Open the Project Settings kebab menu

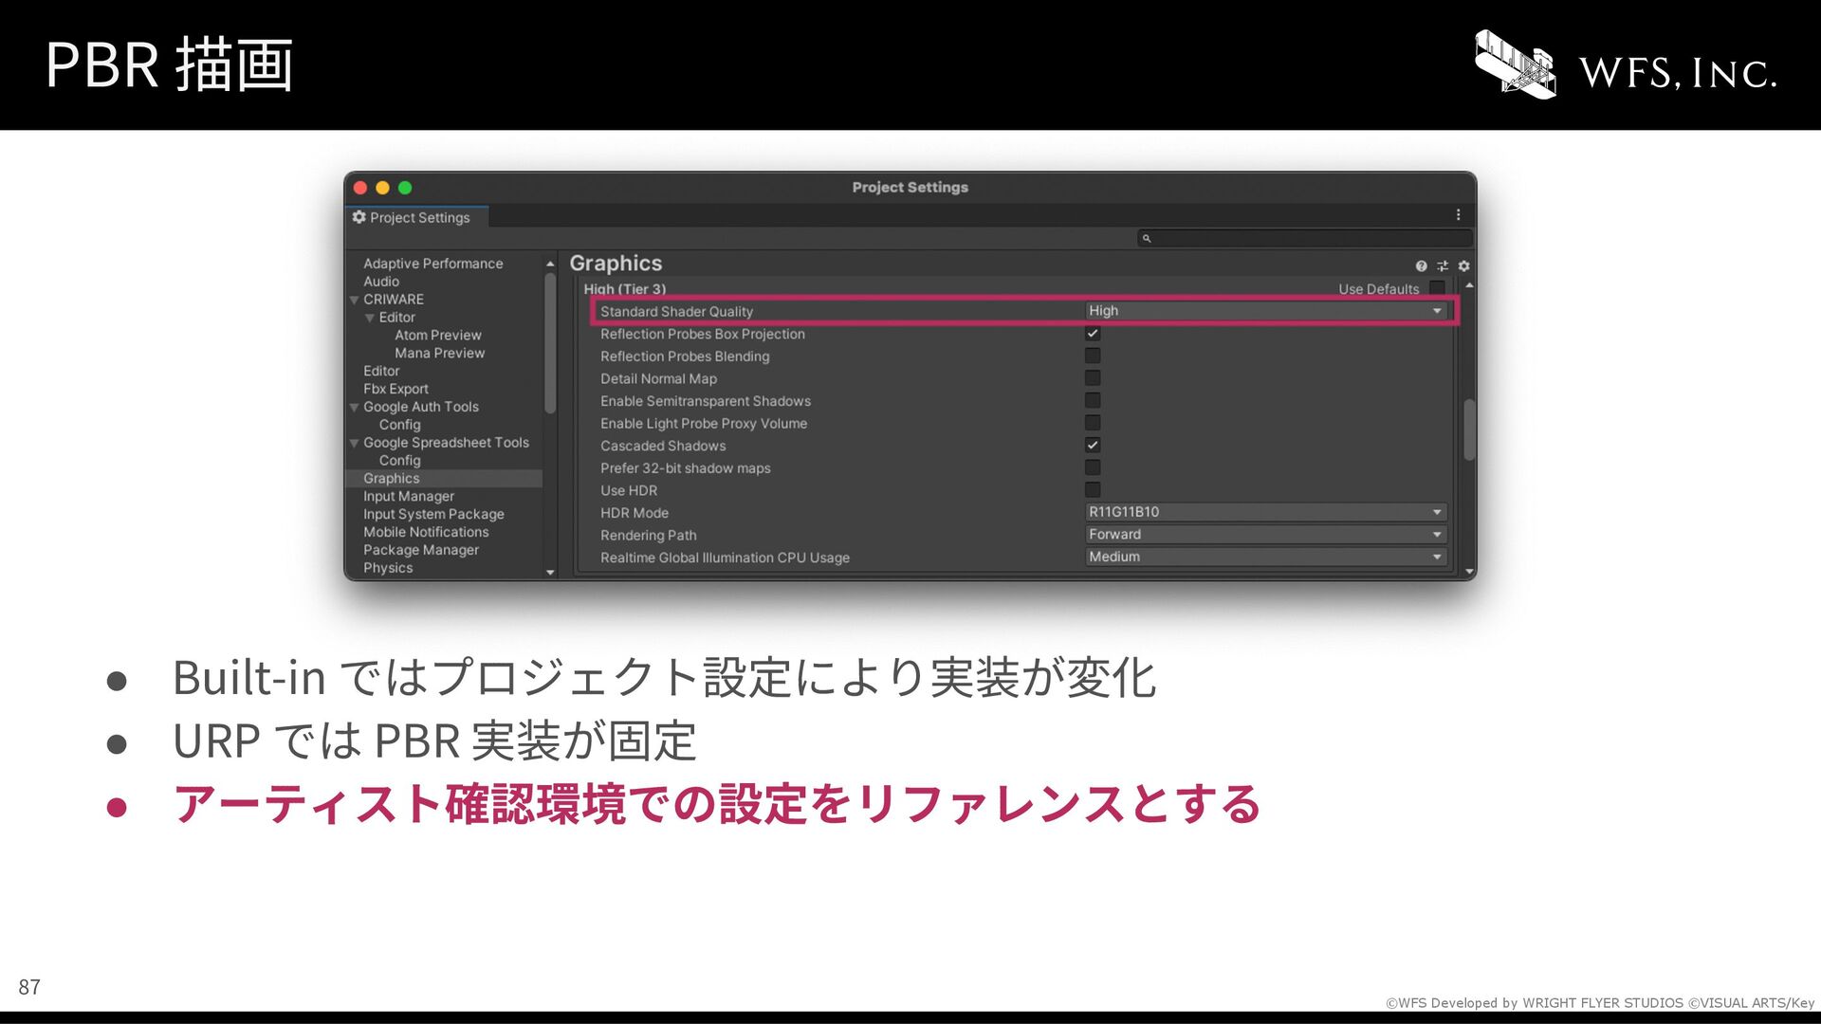(1459, 215)
